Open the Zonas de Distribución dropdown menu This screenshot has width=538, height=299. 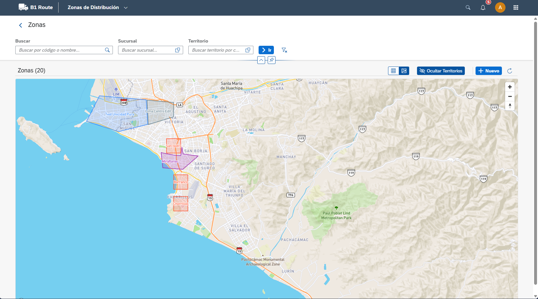[98, 7]
